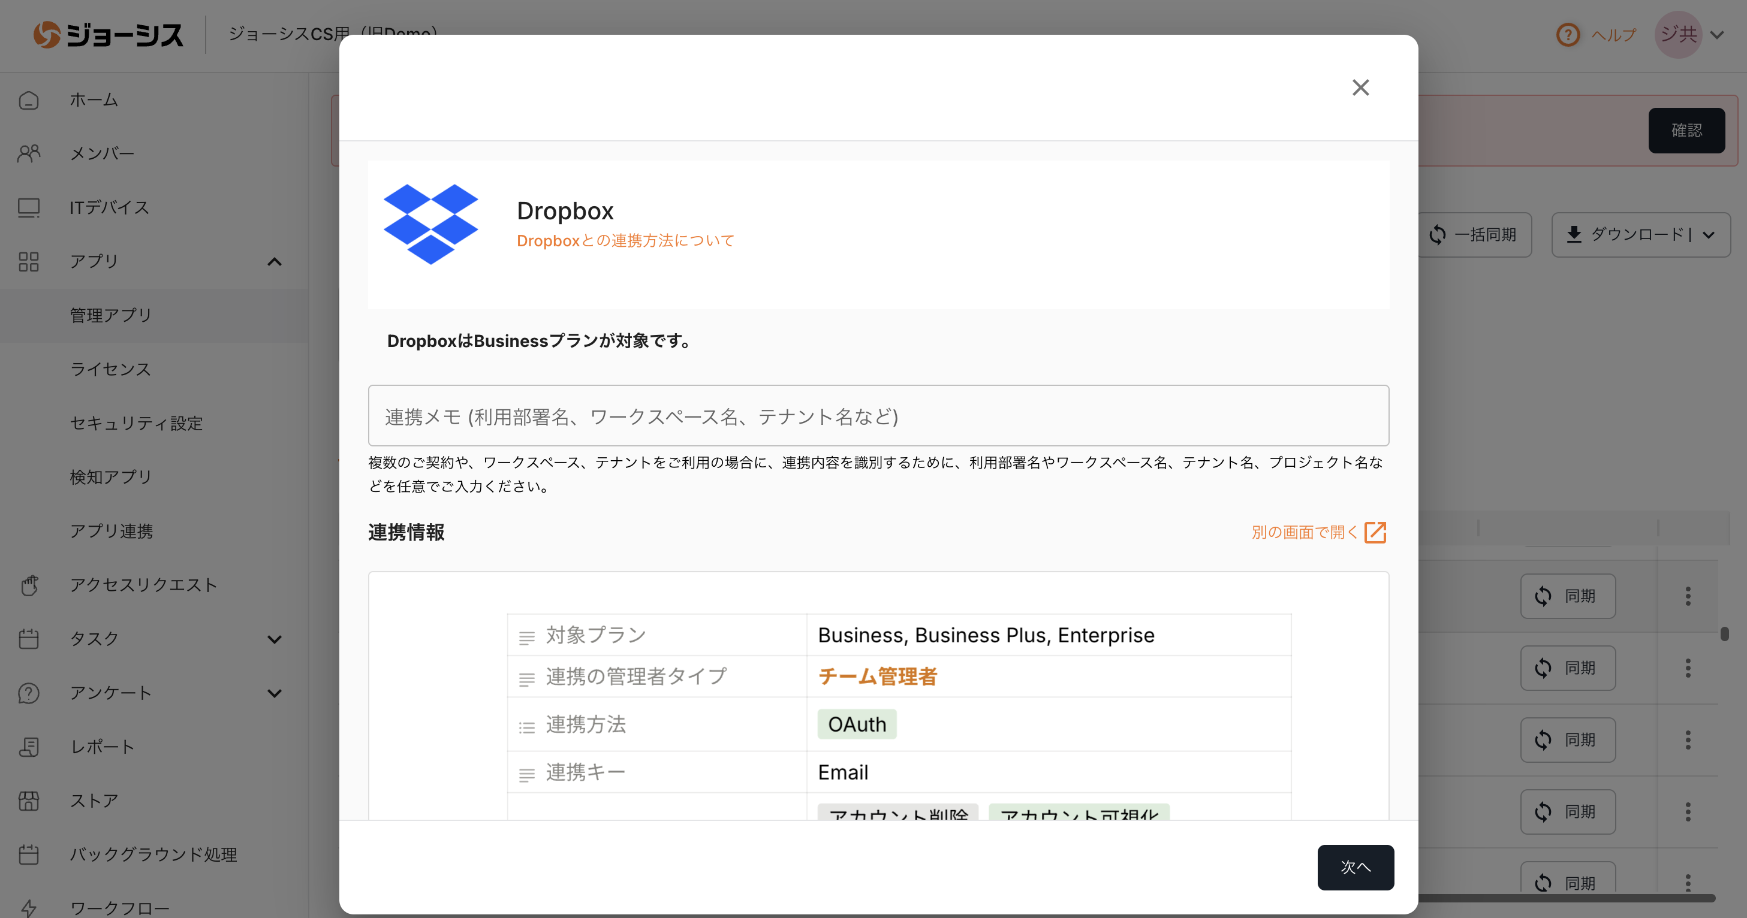Close the Dropbox integration dialog

pos(1360,87)
